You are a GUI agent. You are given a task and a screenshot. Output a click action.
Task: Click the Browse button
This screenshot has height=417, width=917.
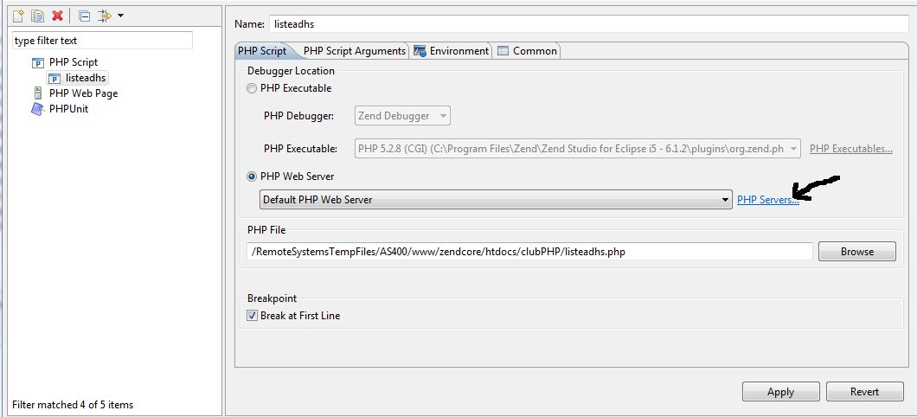pyautogui.click(x=856, y=252)
